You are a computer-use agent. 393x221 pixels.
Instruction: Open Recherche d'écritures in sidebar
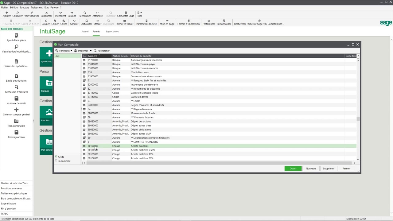[x=16, y=89]
